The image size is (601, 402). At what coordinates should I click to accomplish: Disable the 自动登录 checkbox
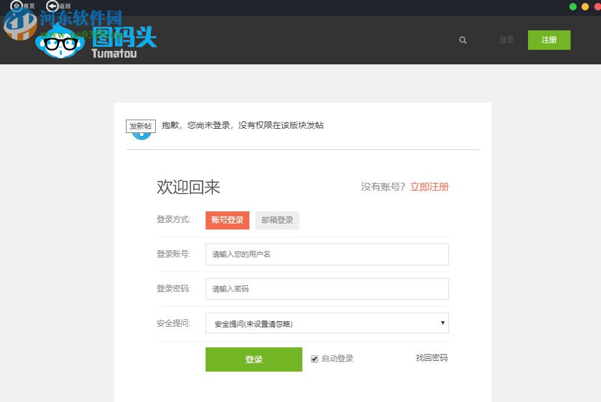tap(314, 359)
